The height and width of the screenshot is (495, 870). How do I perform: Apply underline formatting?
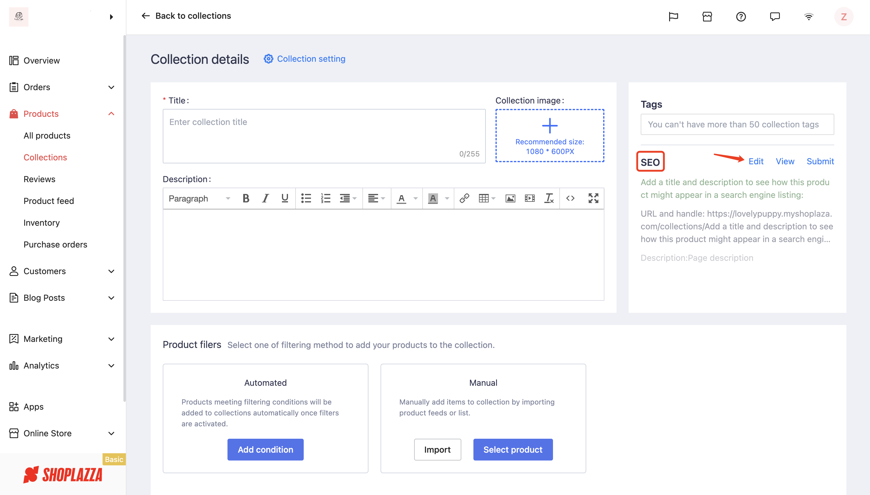tap(285, 198)
